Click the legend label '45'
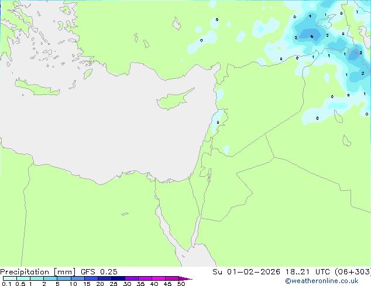This screenshot has height=286, width=371. point(167,284)
